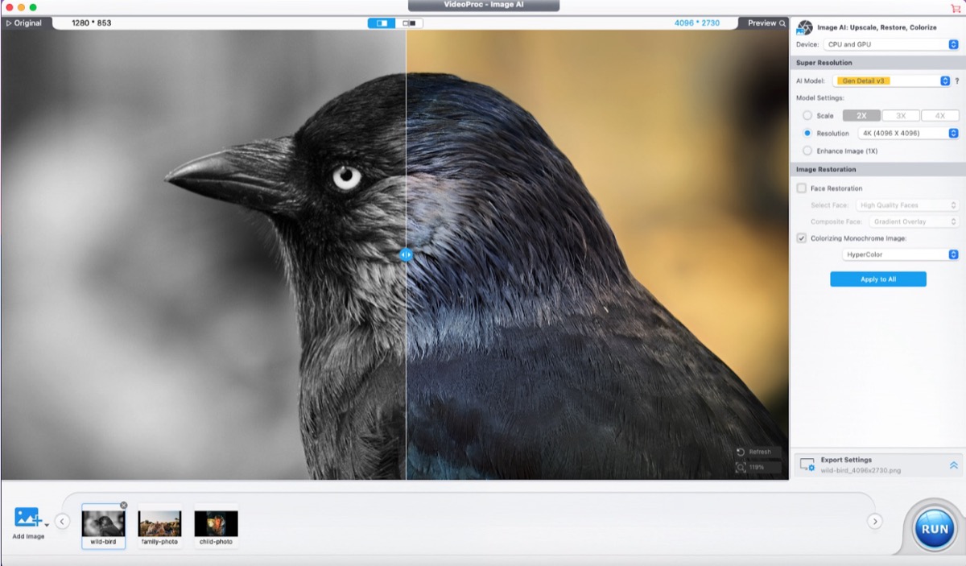Open the Select Face dropdown
Viewport: 966px width, 566px height.
click(x=906, y=205)
